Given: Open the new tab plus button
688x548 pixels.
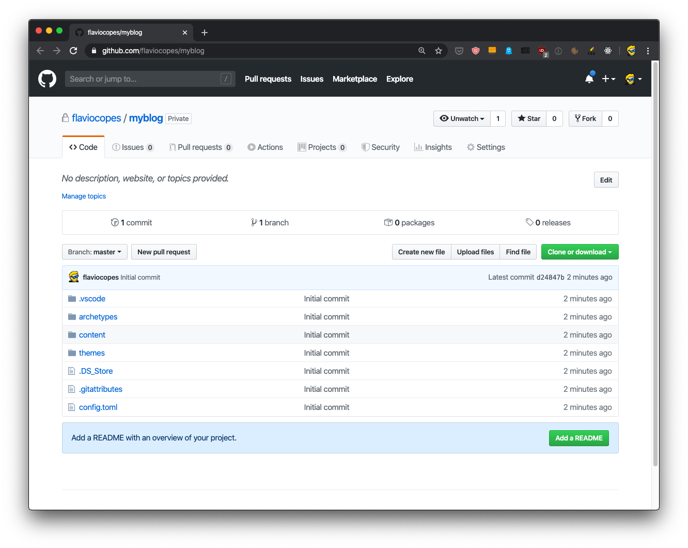Looking at the screenshot, I should coord(205,33).
